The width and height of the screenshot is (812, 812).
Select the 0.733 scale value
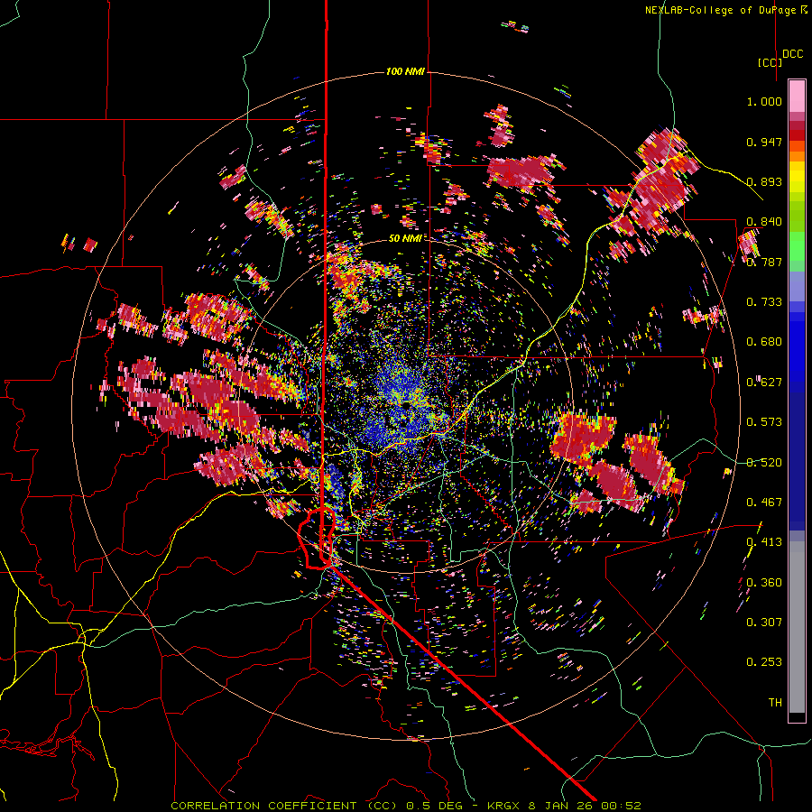point(764,302)
